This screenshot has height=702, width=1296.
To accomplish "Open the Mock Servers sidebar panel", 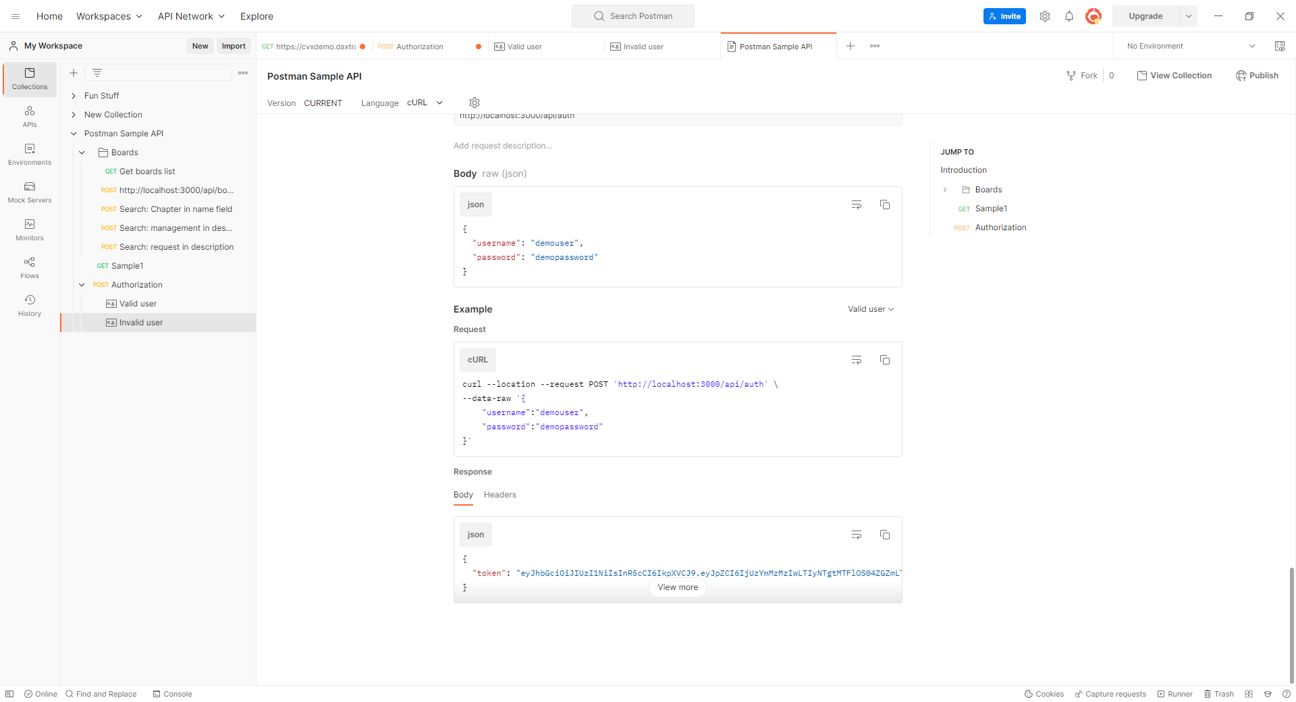I will pos(30,192).
